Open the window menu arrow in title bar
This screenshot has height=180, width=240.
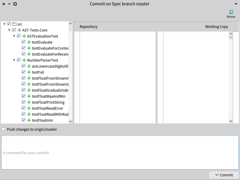(236, 4)
